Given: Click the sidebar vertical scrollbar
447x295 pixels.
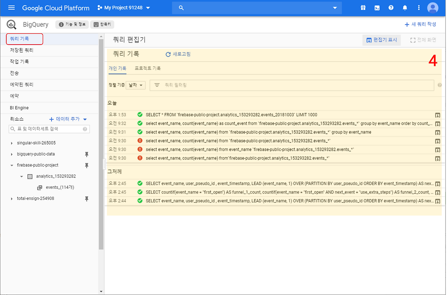Looking at the screenshot, I should [x=101, y=145].
